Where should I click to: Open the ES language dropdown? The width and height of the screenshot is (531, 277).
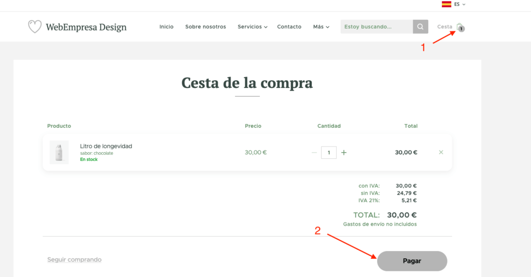point(460,4)
